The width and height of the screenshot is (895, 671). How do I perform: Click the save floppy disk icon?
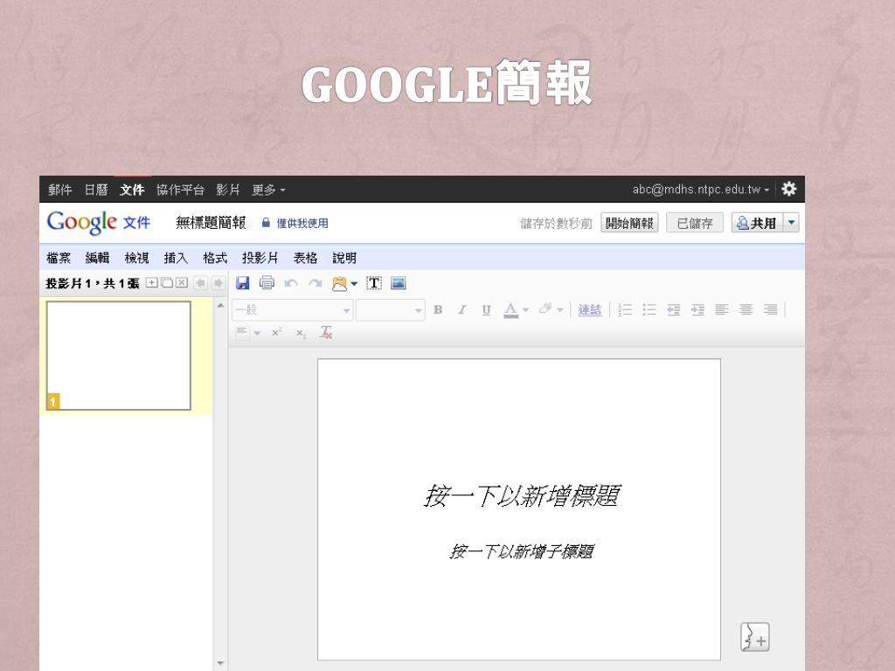pos(243,283)
